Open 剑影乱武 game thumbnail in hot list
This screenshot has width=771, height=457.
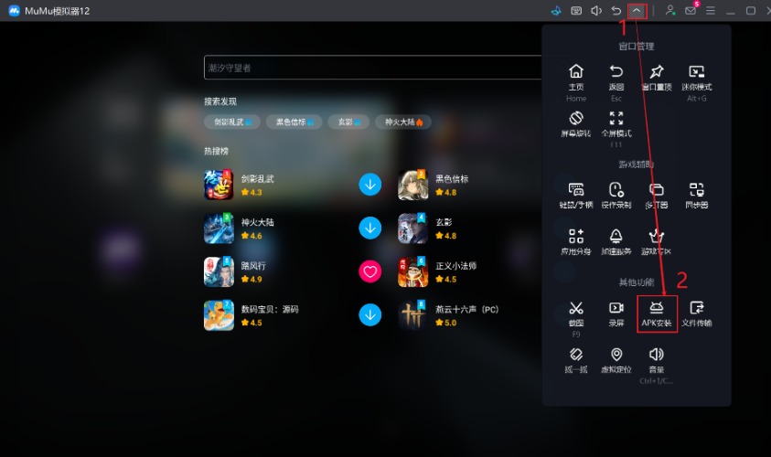[x=219, y=185]
